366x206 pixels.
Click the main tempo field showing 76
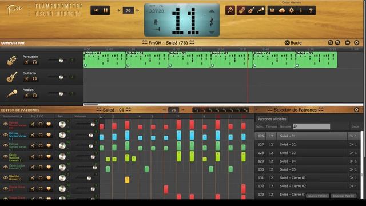[128, 10]
